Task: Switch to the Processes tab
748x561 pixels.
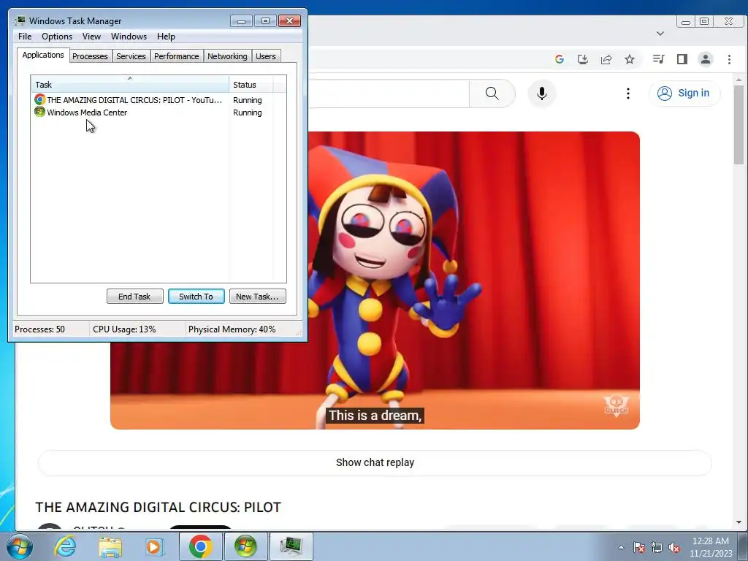Action: coord(90,56)
